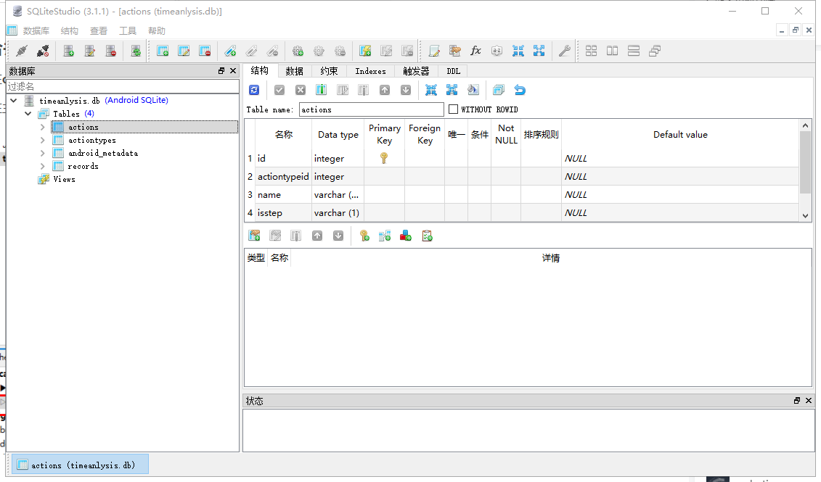Click the add column icon in structure toolbar
Viewport: 821px width, 482px height.
pyautogui.click(x=322, y=90)
